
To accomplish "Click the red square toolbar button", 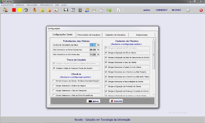I will [14, 10].
